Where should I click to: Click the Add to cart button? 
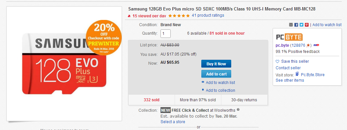click(x=216, y=74)
